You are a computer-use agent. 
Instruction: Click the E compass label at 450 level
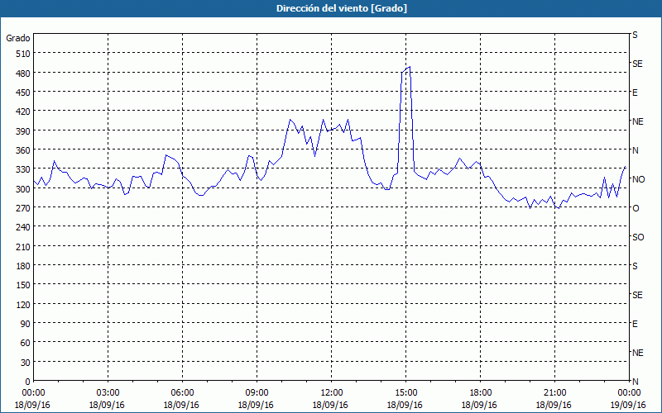click(x=635, y=93)
